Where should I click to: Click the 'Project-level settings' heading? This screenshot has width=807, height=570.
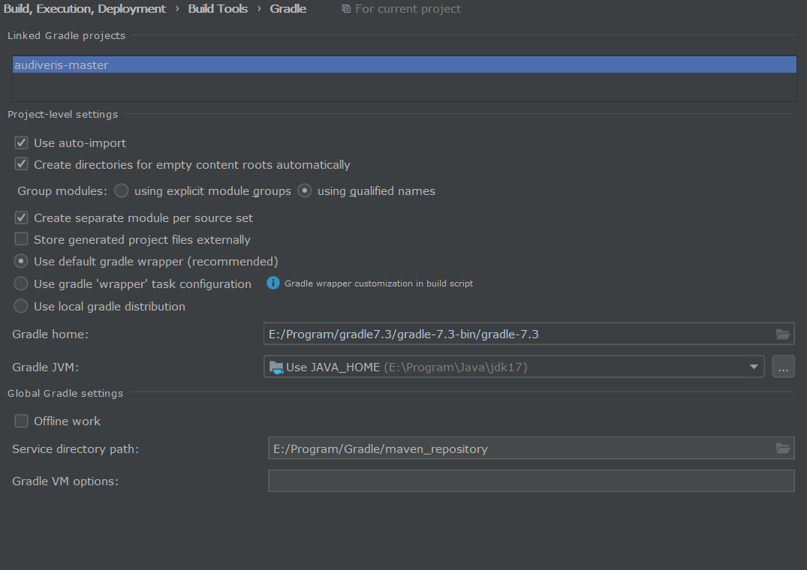(63, 114)
